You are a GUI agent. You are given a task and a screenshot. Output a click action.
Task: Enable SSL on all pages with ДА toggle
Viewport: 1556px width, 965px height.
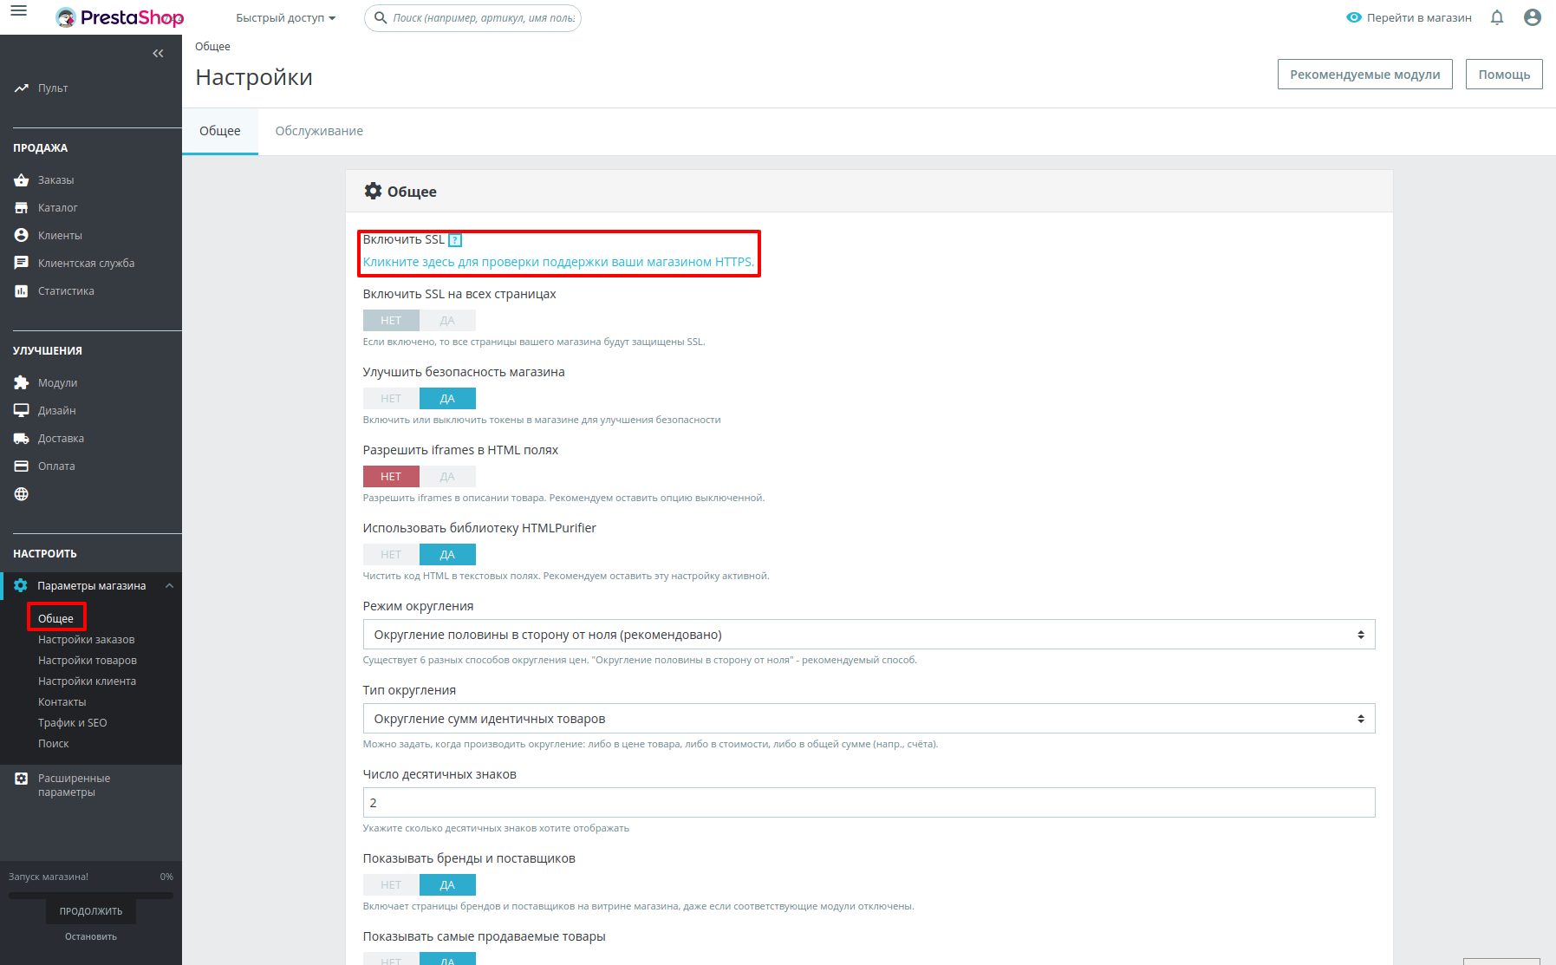pos(447,320)
